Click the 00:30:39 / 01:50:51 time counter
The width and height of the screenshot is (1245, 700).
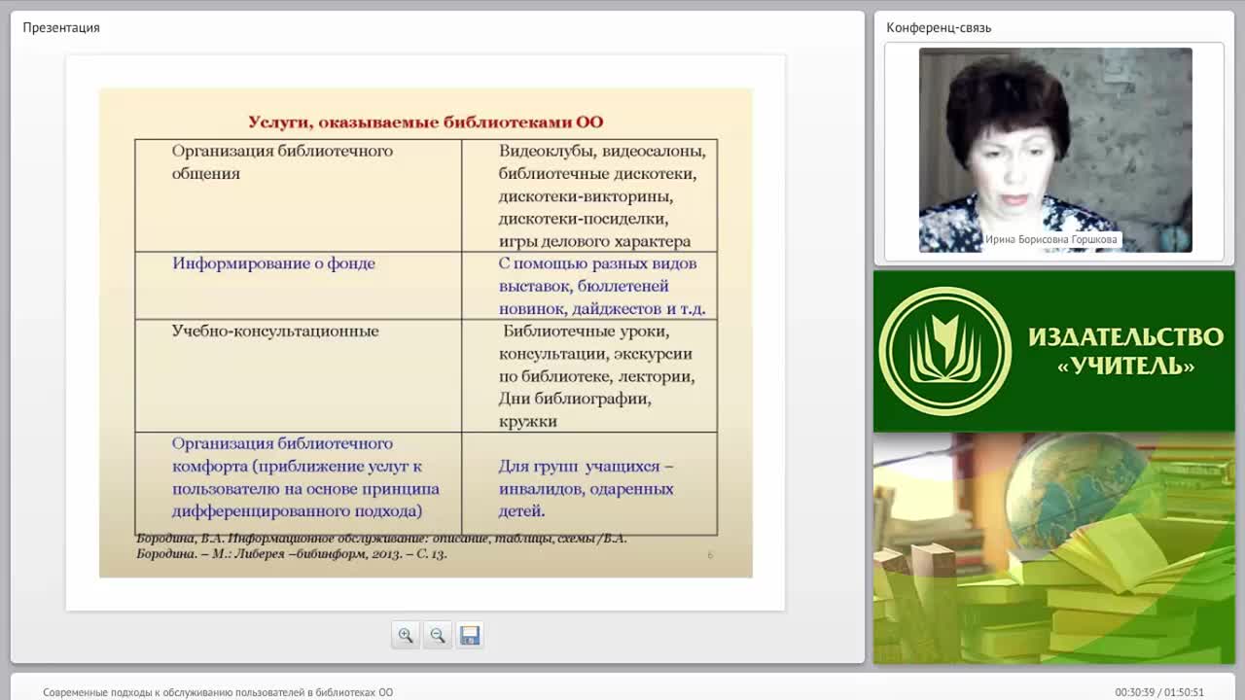pos(1159,692)
